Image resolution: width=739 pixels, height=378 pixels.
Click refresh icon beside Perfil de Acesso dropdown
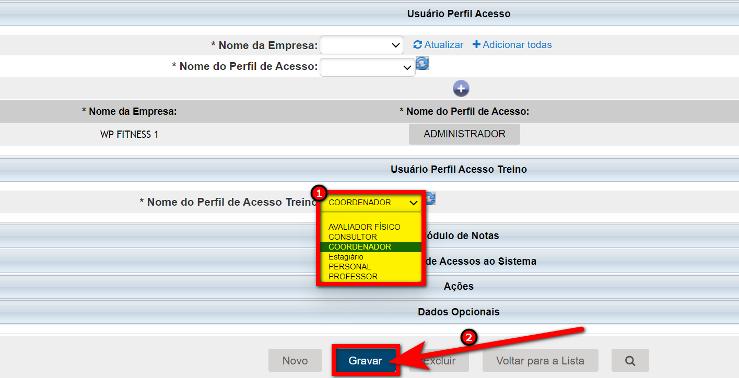(x=422, y=64)
